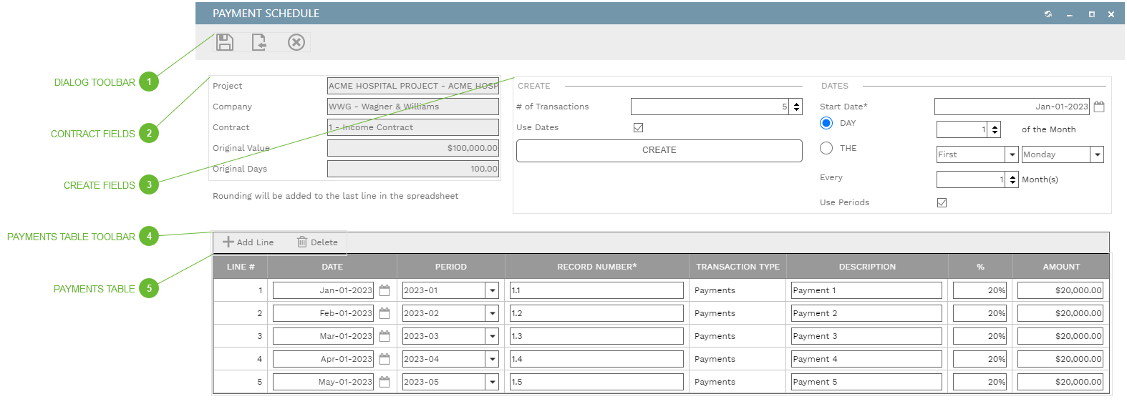Click the TRANSACTION TYPE column header
1127x414 pixels.
tap(737, 267)
